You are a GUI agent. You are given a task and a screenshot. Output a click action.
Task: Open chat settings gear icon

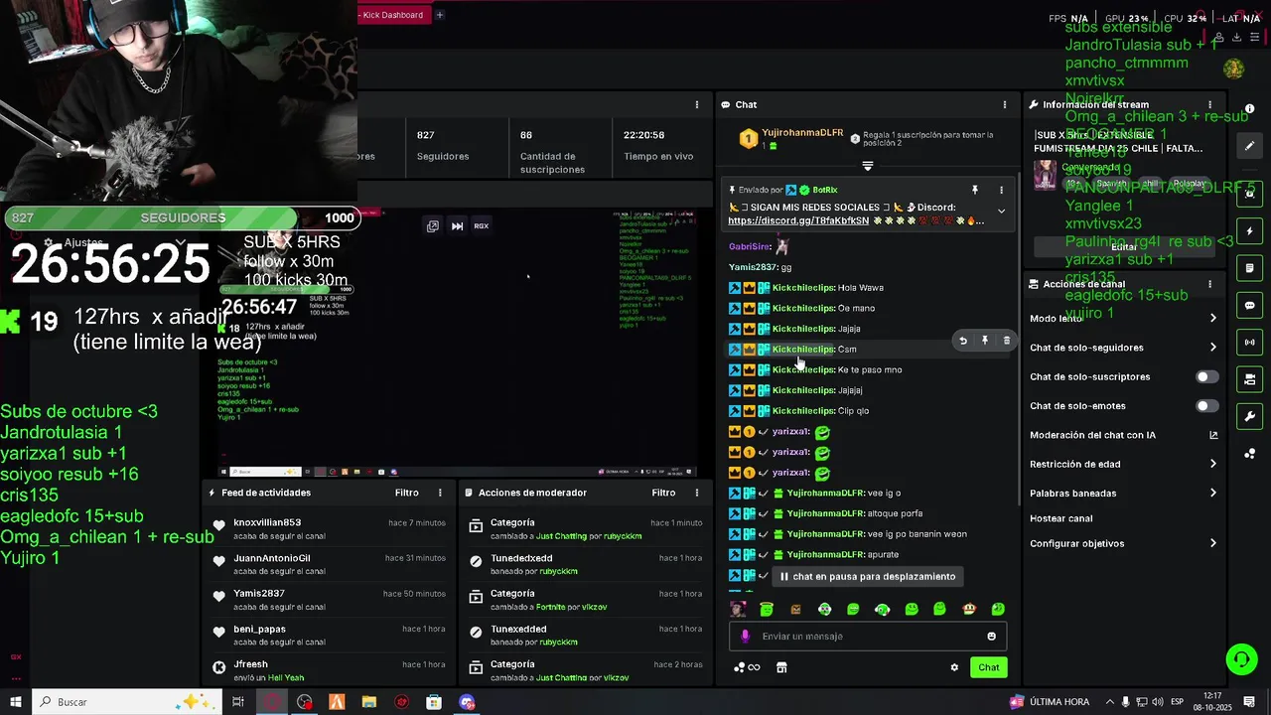click(x=954, y=667)
